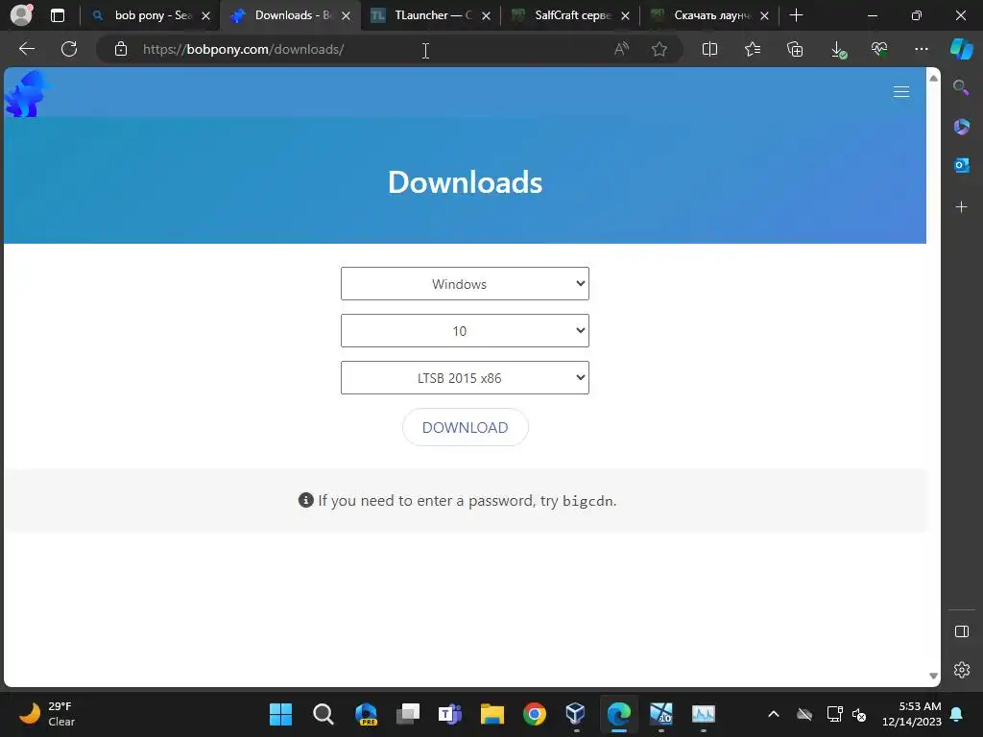Show the Downloads flyout
This screenshot has height=737, width=983.
pyautogui.click(x=838, y=50)
